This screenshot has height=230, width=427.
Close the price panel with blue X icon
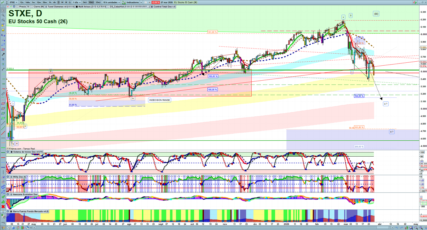14,7
